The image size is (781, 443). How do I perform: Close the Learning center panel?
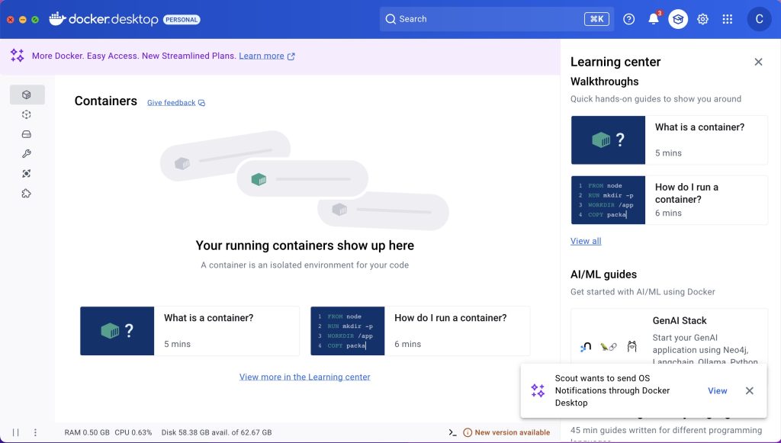pyautogui.click(x=759, y=62)
